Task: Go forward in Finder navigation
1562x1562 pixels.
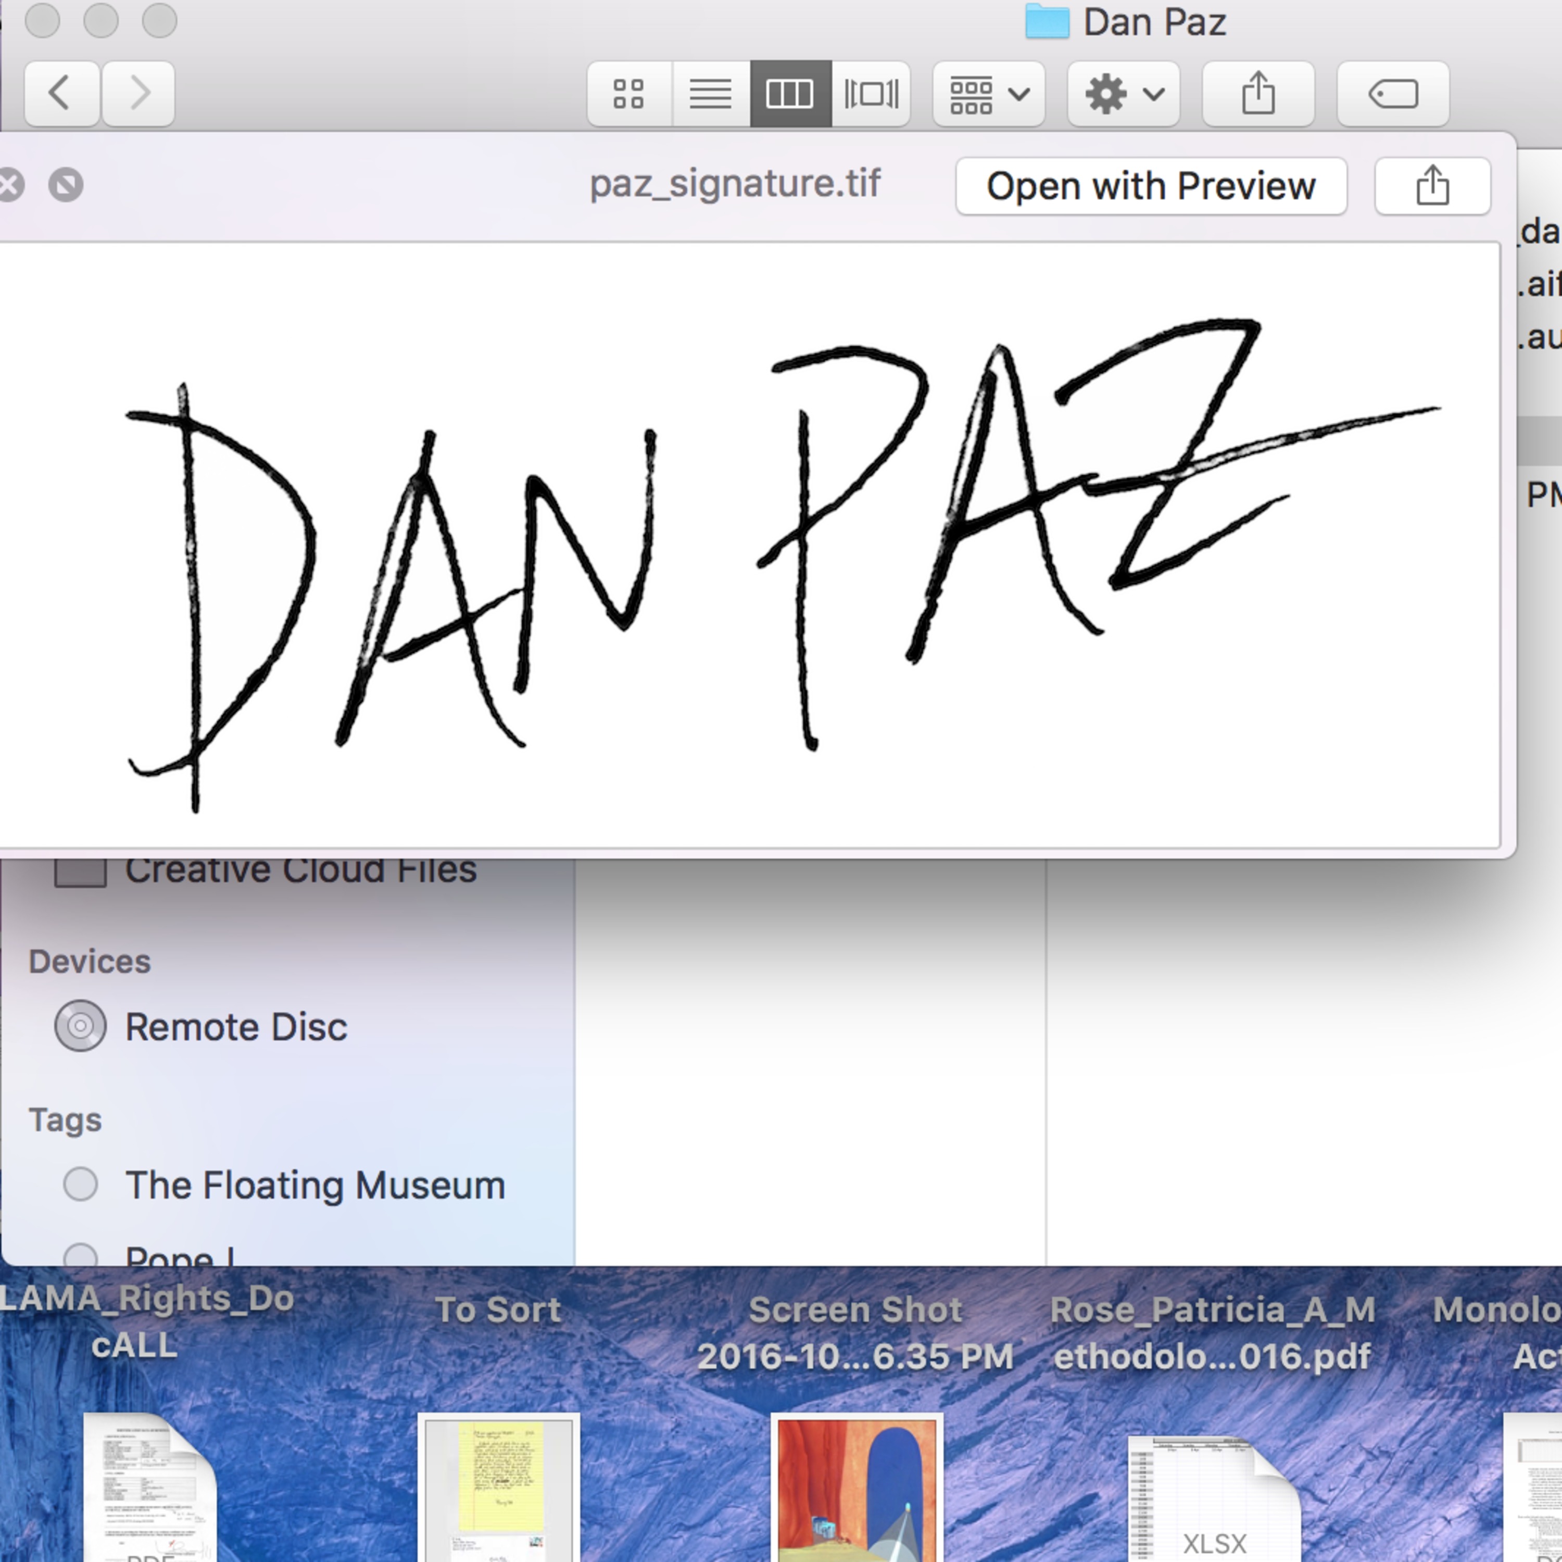Action: [138, 94]
